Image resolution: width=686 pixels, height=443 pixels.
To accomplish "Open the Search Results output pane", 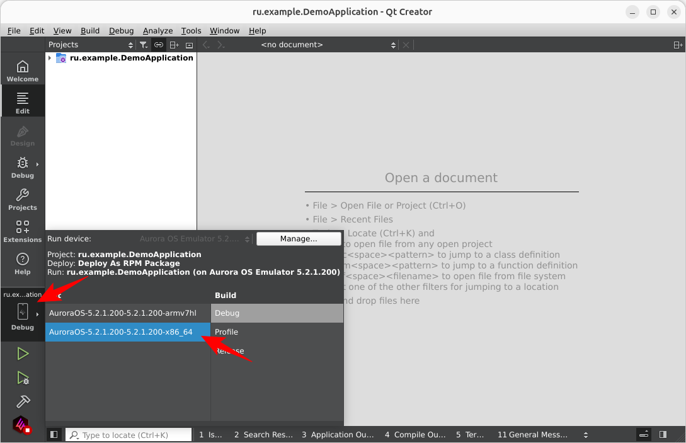I will (x=263, y=435).
